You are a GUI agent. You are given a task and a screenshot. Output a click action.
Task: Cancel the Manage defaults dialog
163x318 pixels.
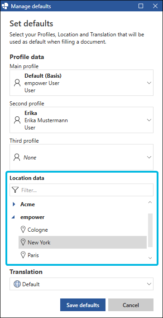(131, 305)
